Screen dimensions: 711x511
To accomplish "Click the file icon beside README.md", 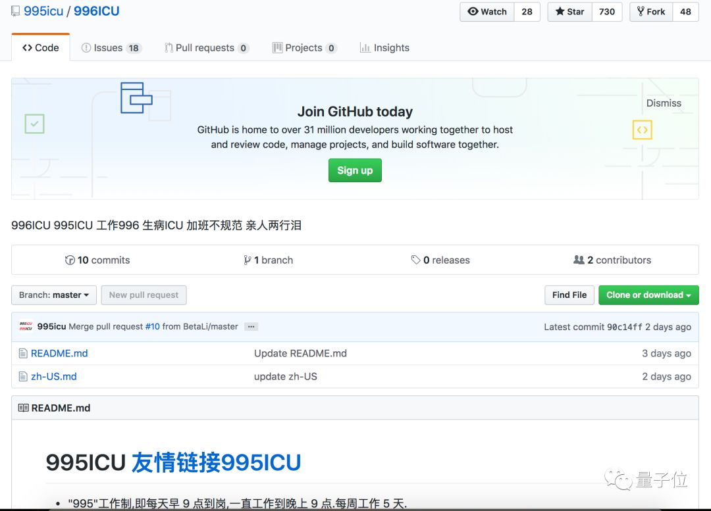I will (x=23, y=353).
